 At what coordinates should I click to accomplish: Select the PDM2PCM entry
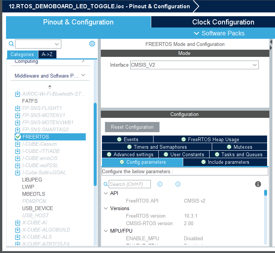click(x=34, y=201)
